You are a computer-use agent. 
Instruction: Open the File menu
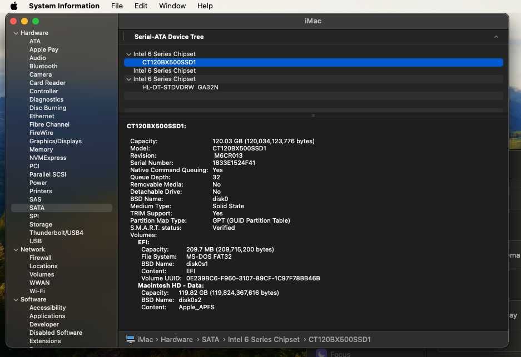tap(117, 6)
